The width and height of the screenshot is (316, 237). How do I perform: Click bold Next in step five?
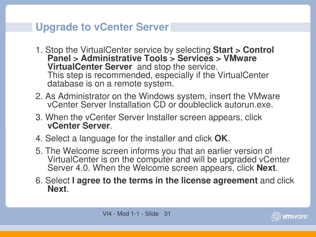[x=266, y=168]
